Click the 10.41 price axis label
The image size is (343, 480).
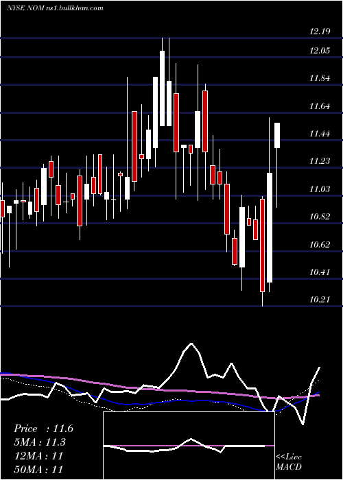coord(320,272)
